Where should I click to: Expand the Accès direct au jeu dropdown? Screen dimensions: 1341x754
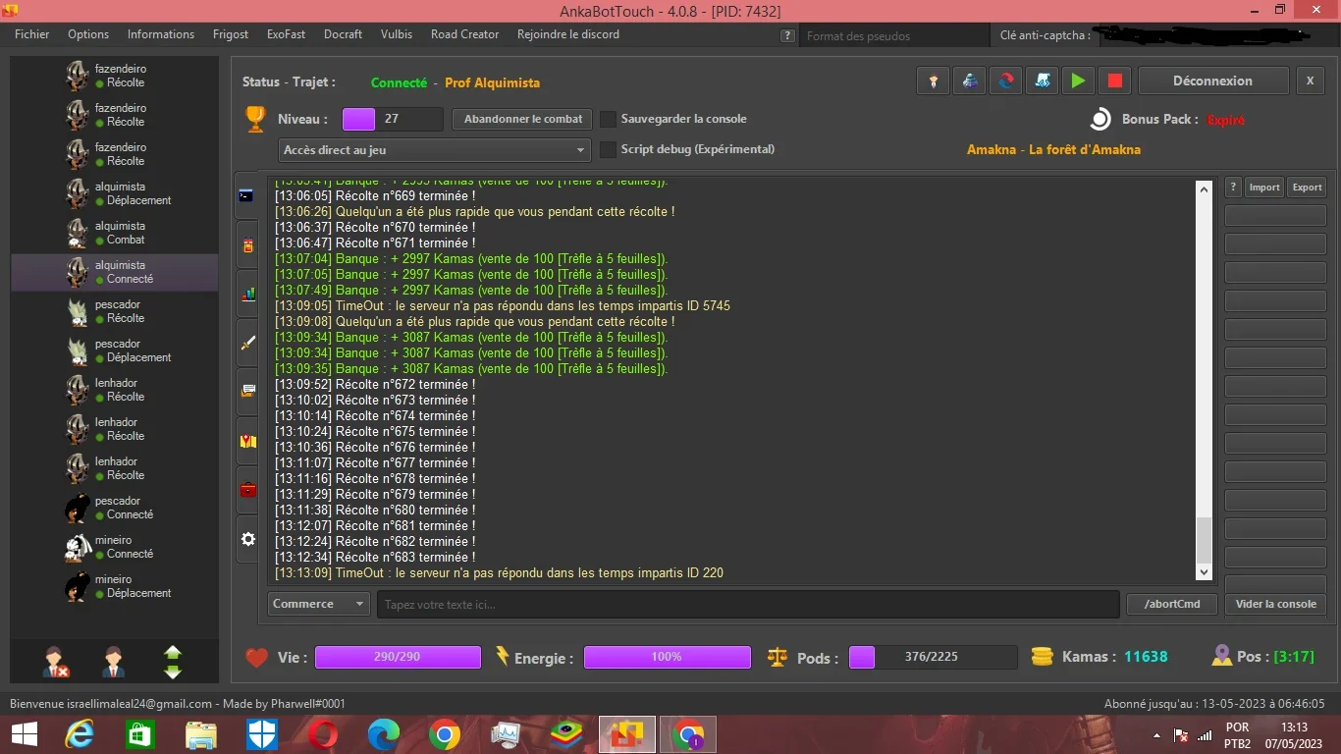[x=434, y=150]
